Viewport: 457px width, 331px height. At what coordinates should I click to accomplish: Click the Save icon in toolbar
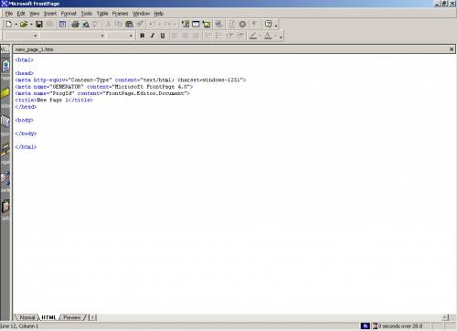[x=39, y=24]
